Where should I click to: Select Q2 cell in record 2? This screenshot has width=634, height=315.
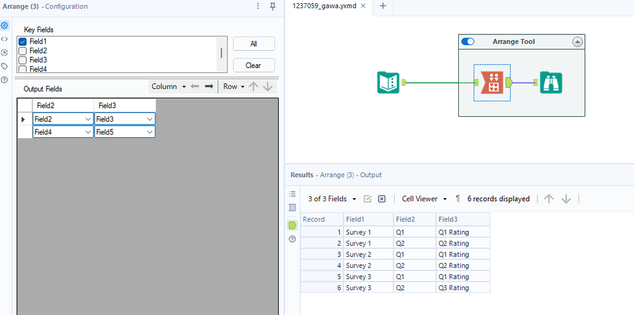[x=415, y=243]
